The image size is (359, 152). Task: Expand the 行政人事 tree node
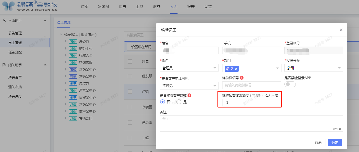pyautogui.click(x=66, y=55)
